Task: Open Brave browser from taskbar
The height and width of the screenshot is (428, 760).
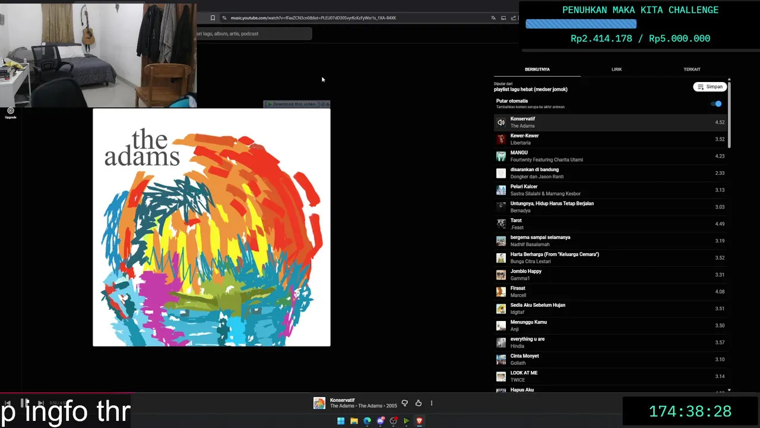Action: pos(419,421)
